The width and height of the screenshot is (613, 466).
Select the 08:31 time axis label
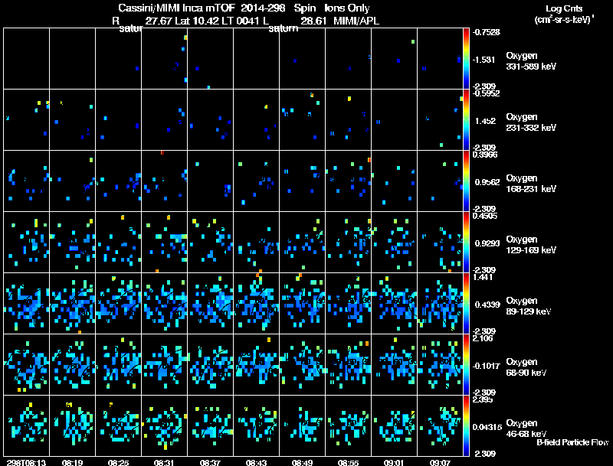[x=165, y=462]
